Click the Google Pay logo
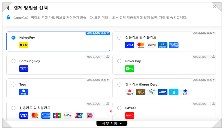Viewport: 224px width, 130px height. (68, 116)
